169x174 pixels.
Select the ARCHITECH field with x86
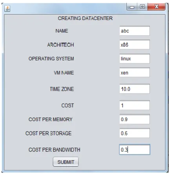point(134,45)
